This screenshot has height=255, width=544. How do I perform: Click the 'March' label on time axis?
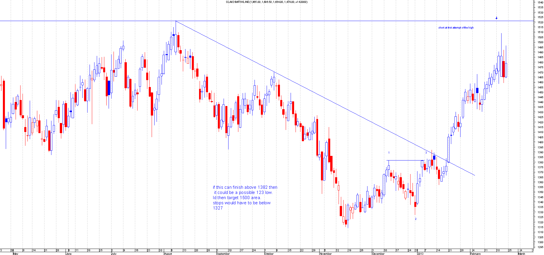pos(521,254)
